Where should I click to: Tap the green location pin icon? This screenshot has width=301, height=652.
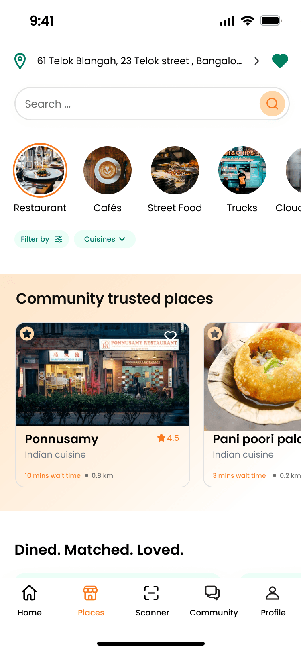tap(20, 61)
